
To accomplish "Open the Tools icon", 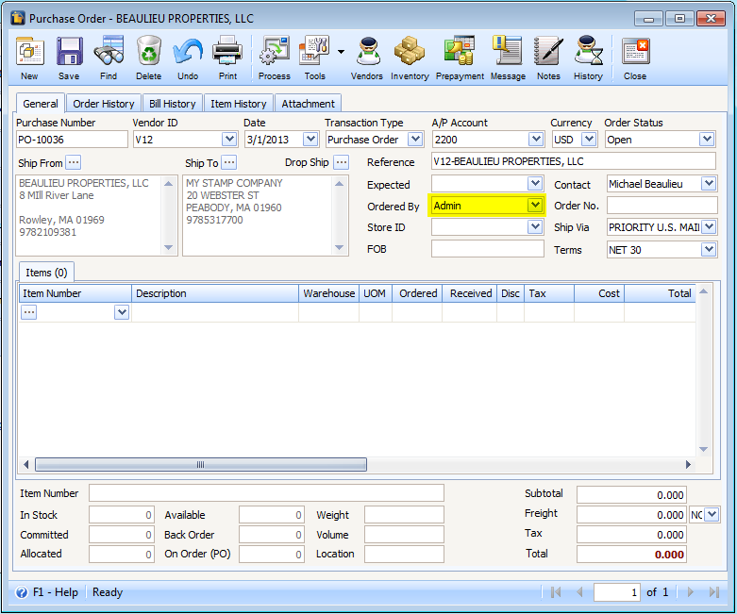I will coord(314,51).
